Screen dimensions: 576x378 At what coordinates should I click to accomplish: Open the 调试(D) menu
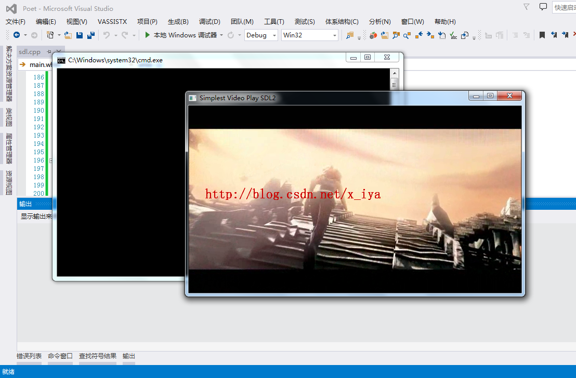[210, 22]
